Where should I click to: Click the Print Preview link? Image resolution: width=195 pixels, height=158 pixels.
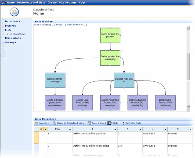pos(76,25)
